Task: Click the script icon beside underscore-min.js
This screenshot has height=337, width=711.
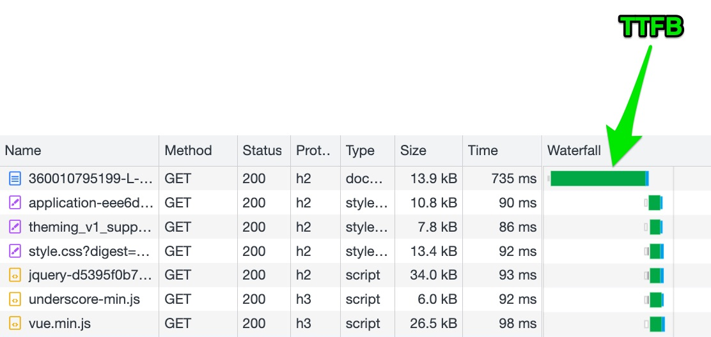Action: (x=14, y=299)
